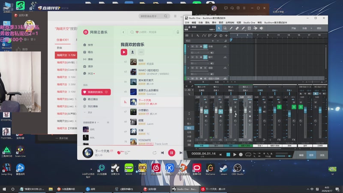Viewport: 343px width, 193px height.
Task: Click the add tracks plus icon in Studio One
Action: pyautogui.click(x=226, y=36)
